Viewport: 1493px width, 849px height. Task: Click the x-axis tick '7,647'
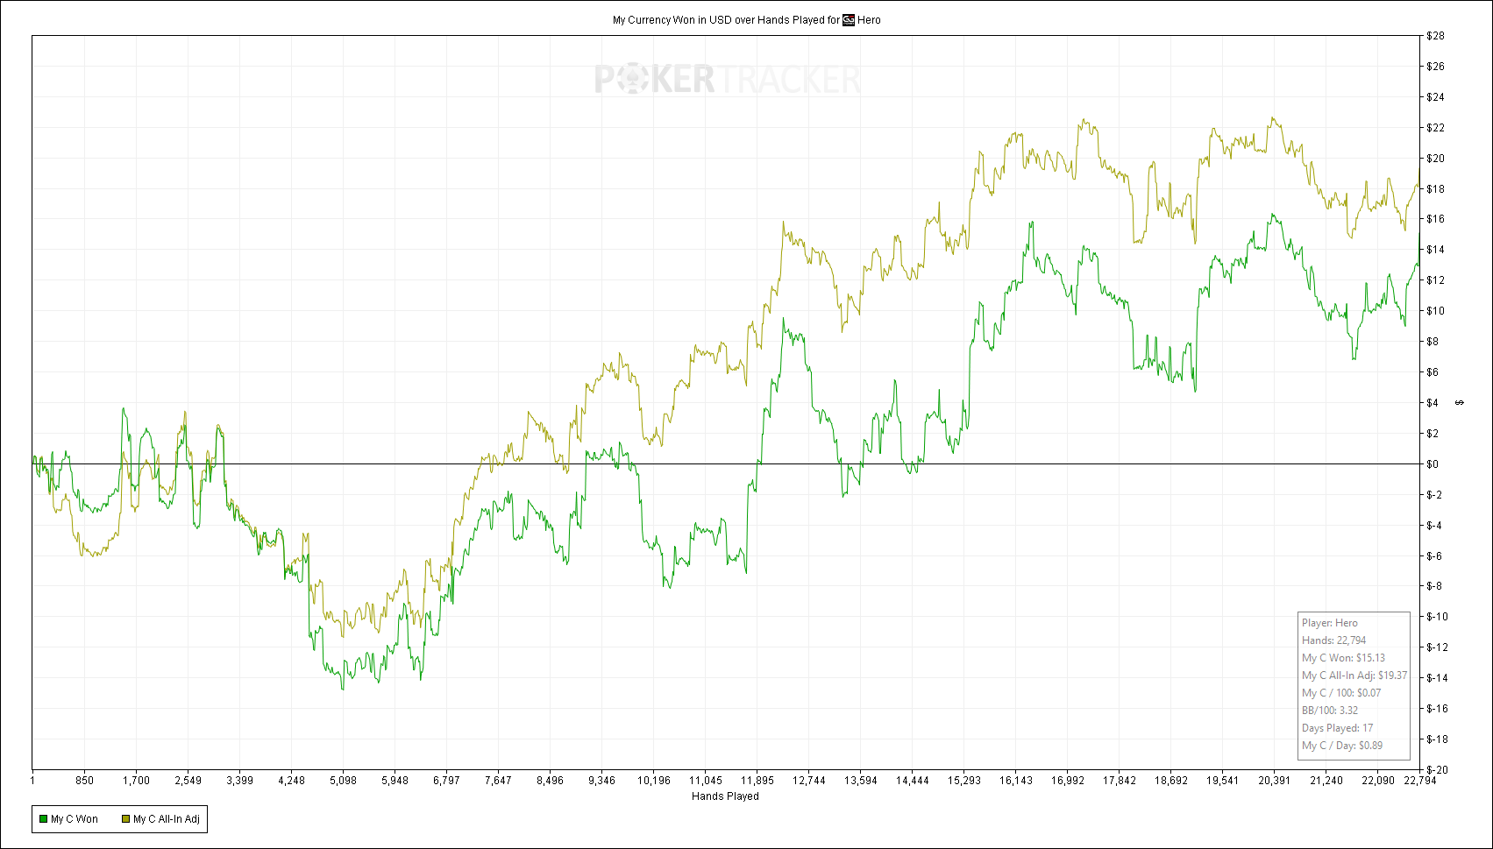coord(498,781)
